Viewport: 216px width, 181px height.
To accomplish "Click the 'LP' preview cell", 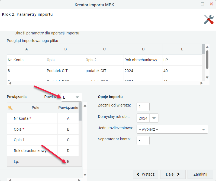I will point(182,60).
